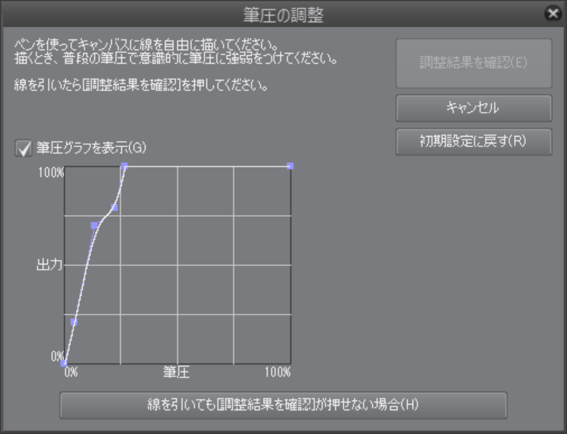Click the 筆圧の調整 title bar text
Image resolution: width=567 pixels, height=434 pixels.
284,15
